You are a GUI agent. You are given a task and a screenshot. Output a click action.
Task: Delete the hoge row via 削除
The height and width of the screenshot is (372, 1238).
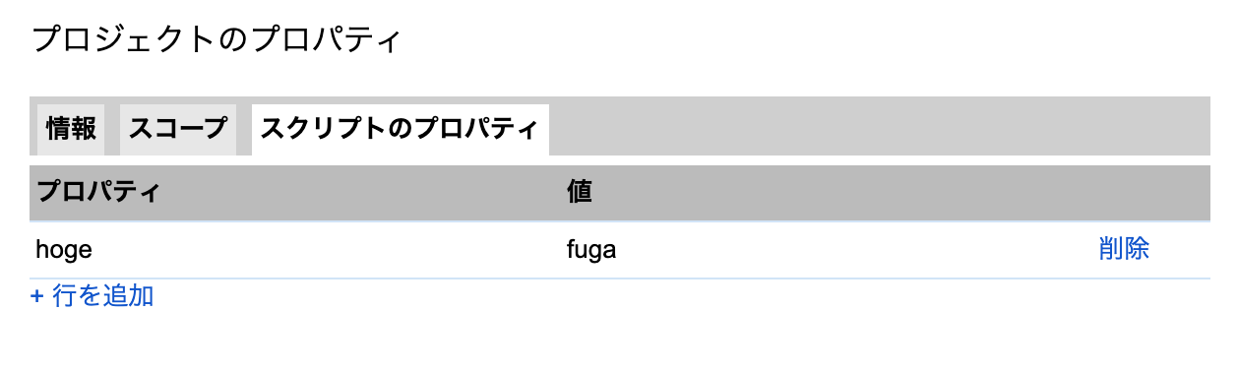click(1124, 249)
